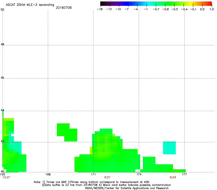Click the isolated cyan data cell near 42N
Image resolution: width=217 pixels, height=190 pixels.
pos(169,148)
